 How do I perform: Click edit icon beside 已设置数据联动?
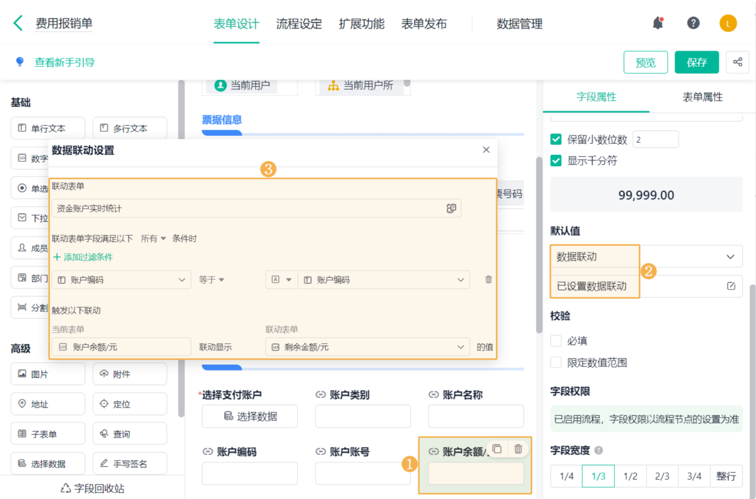731,286
